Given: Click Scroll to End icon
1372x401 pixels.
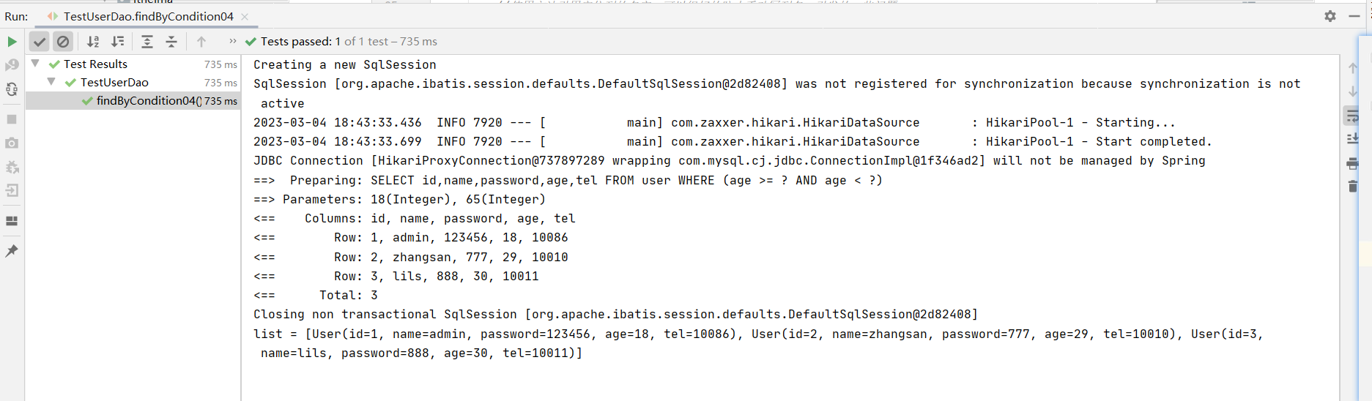Looking at the screenshot, I should pos(1352,138).
